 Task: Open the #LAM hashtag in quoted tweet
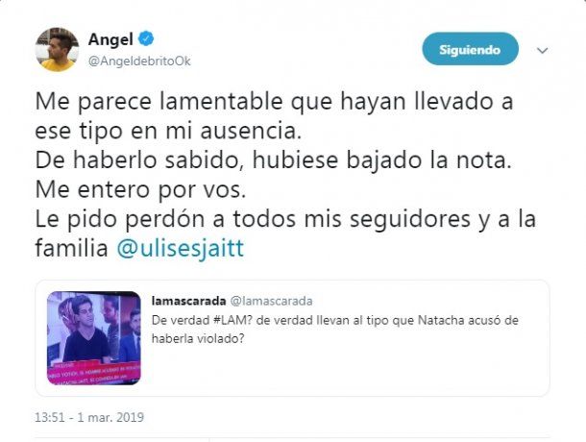(231, 321)
